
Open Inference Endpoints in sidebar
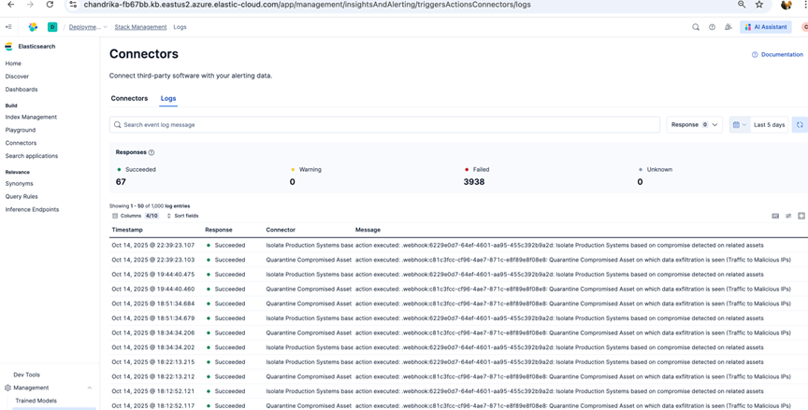point(32,209)
